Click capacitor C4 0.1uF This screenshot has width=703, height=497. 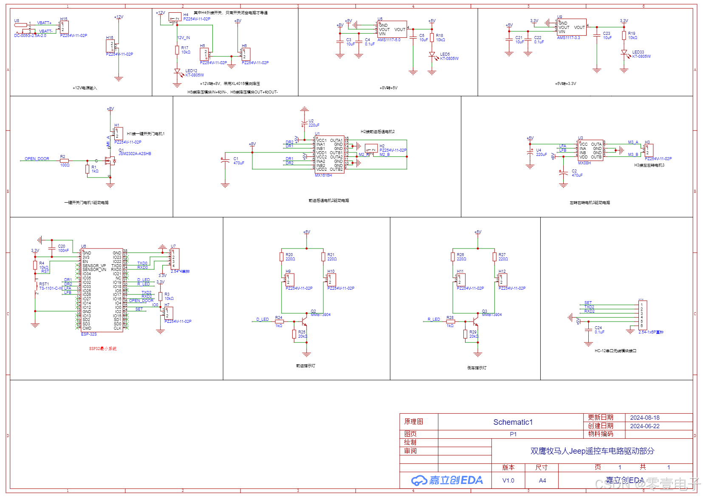359,42
